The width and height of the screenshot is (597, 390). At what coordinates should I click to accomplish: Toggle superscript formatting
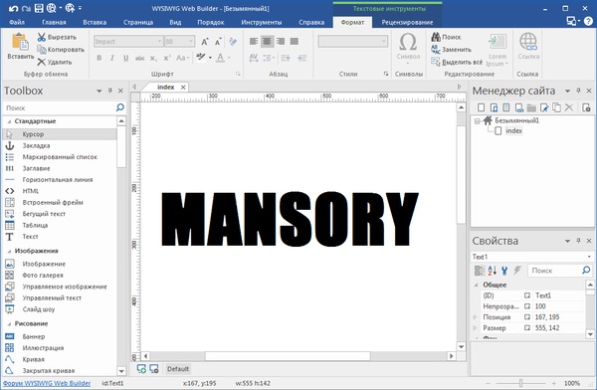(167, 58)
